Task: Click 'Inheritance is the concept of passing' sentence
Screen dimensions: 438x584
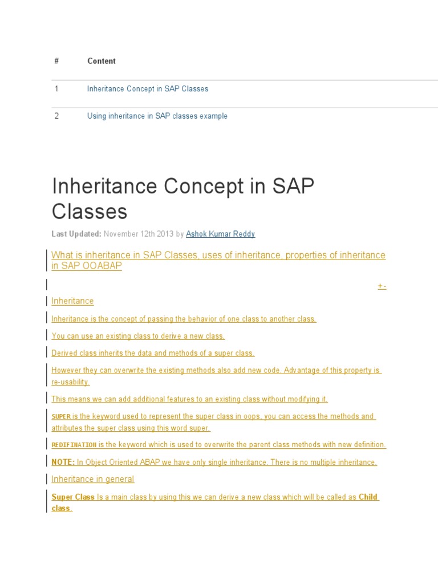Action: (x=183, y=319)
